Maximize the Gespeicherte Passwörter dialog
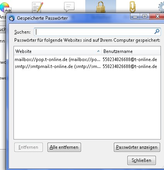 click(145, 16)
